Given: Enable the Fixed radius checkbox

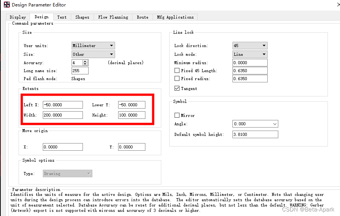Looking at the screenshot, I should [x=177, y=79].
